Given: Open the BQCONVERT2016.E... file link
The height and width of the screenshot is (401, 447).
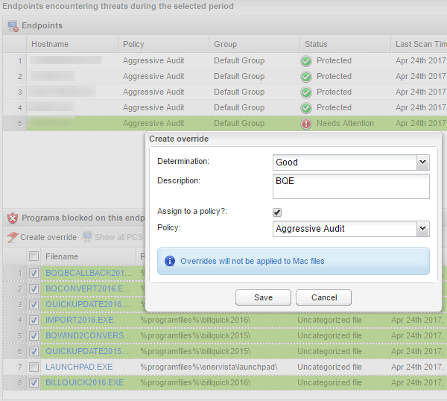Looking at the screenshot, I should tap(87, 288).
